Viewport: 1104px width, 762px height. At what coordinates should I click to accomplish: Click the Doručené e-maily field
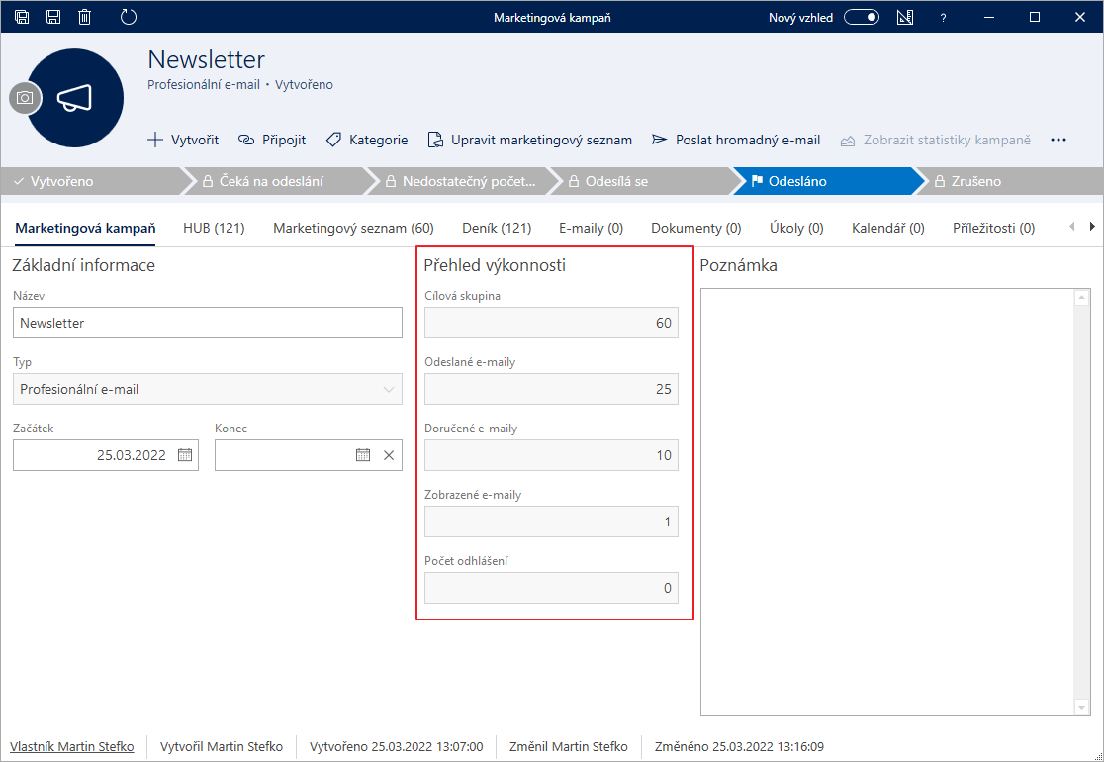click(x=551, y=455)
